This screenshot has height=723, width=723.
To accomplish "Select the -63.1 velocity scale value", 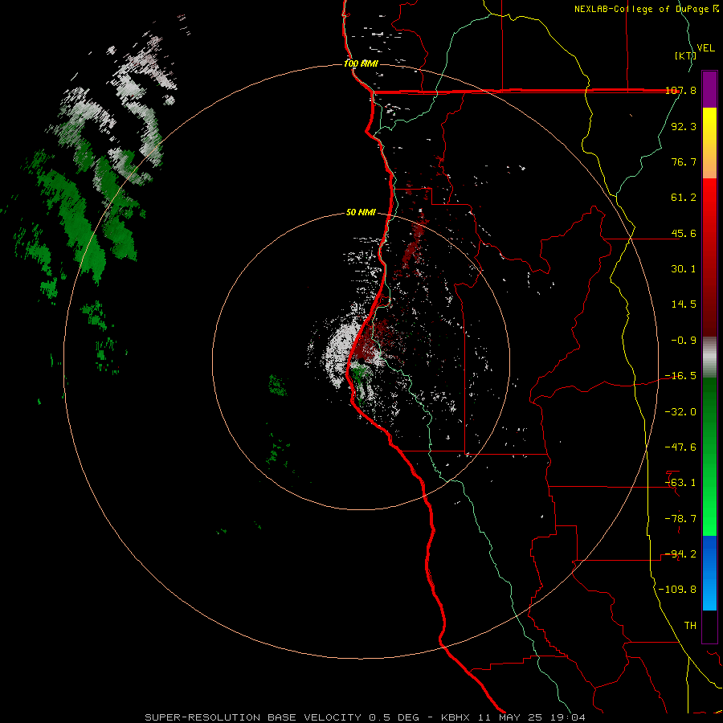I will point(680,483).
